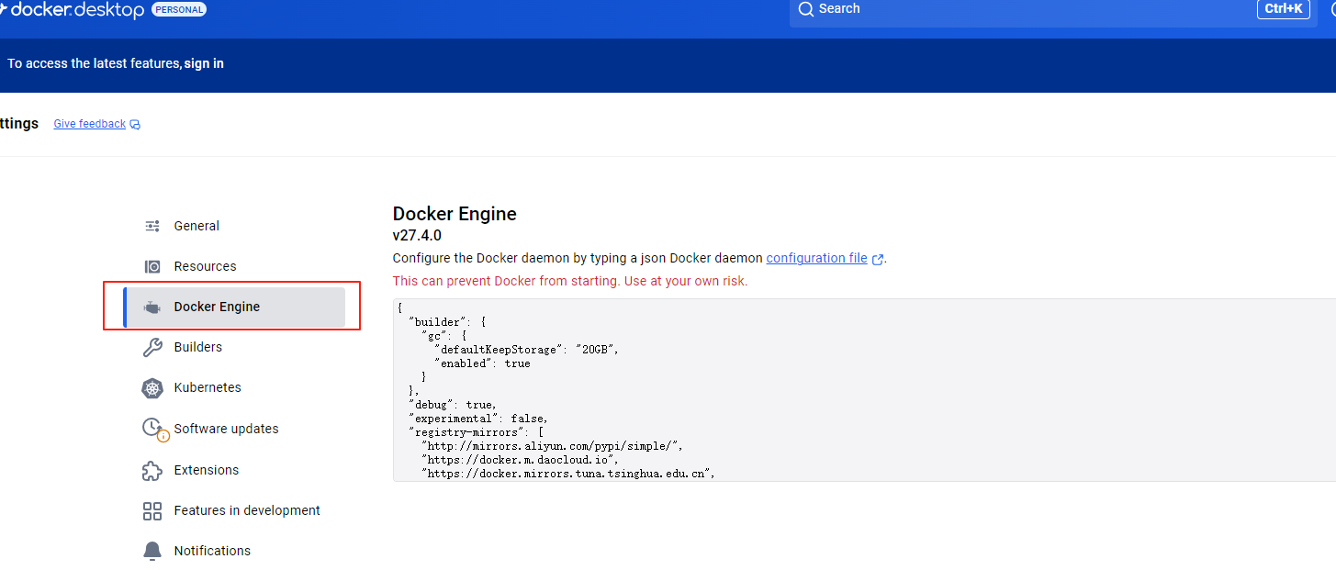Click the sign in link

tap(204, 63)
